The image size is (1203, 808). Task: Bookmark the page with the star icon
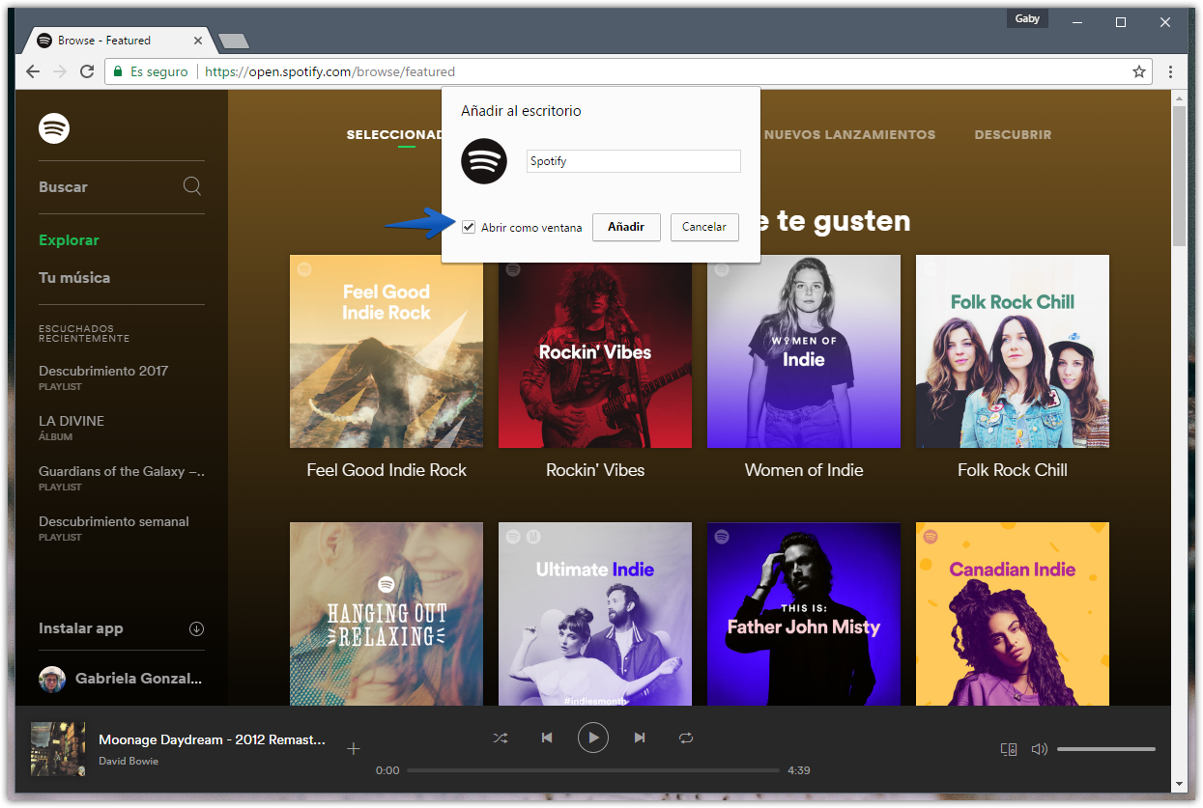click(1139, 71)
